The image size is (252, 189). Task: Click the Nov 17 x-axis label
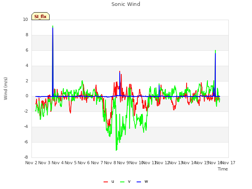click(228, 163)
